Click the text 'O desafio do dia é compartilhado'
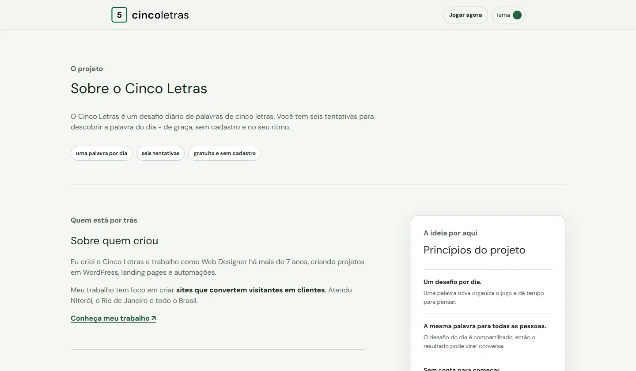 coord(479,342)
